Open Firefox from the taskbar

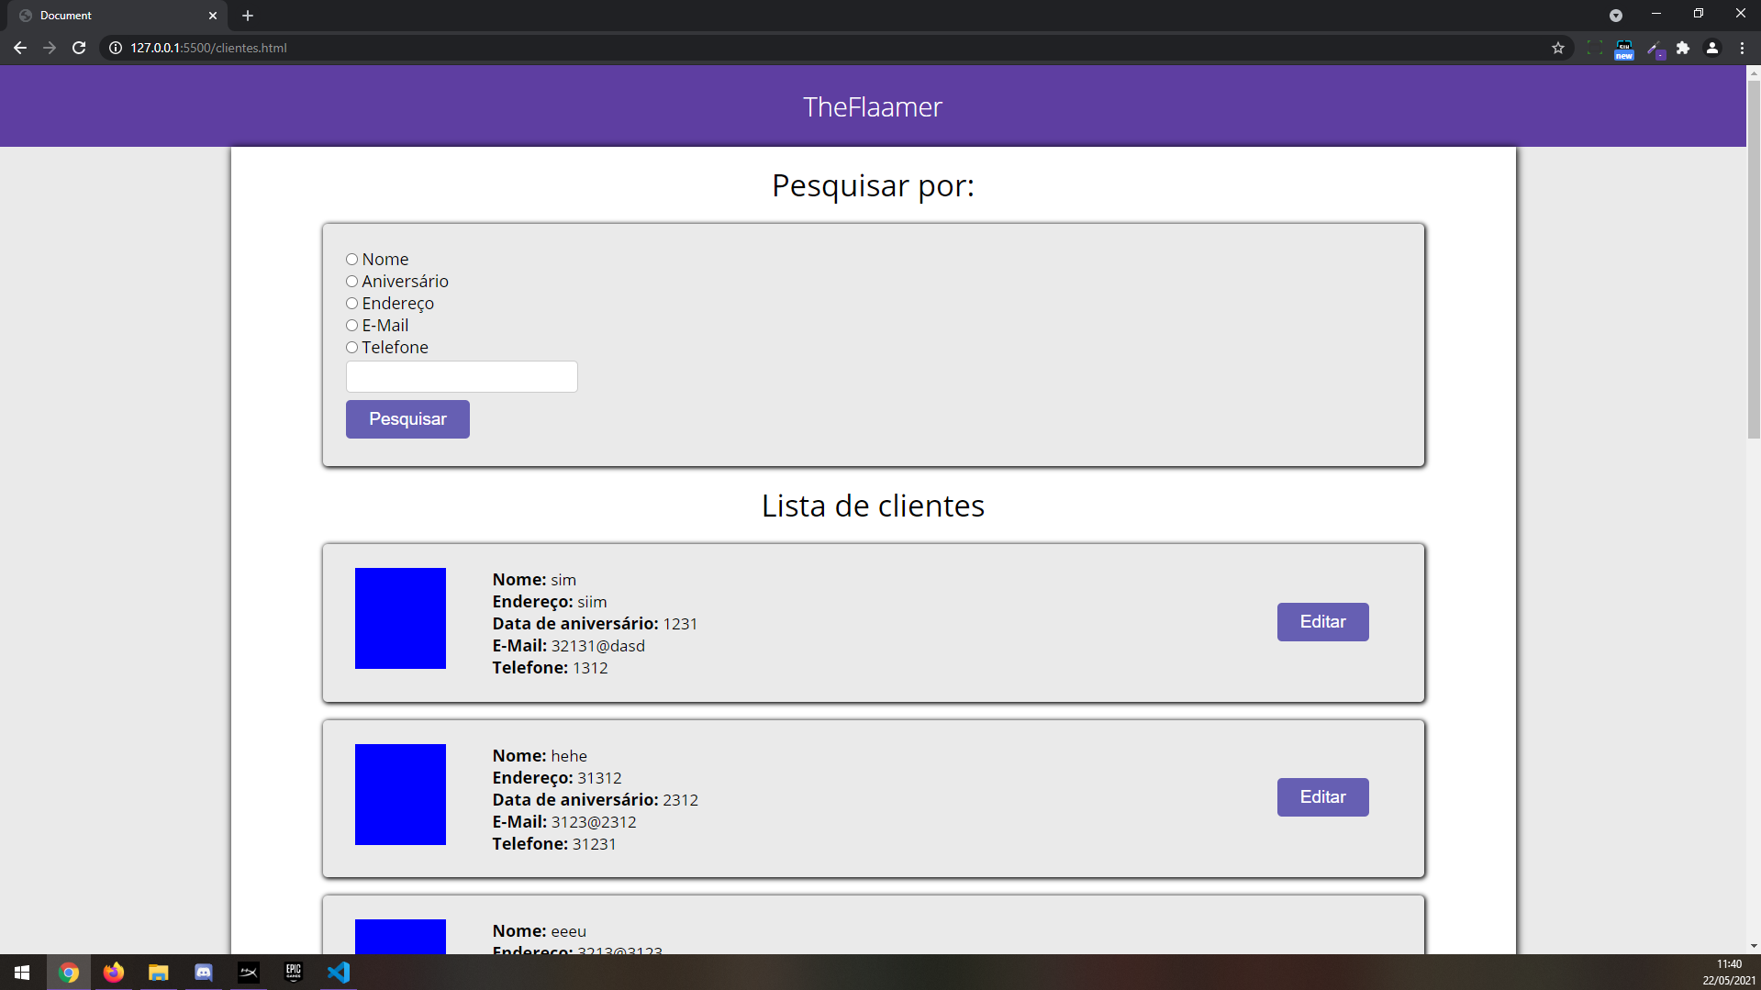pyautogui.click(x=114, y=973)
